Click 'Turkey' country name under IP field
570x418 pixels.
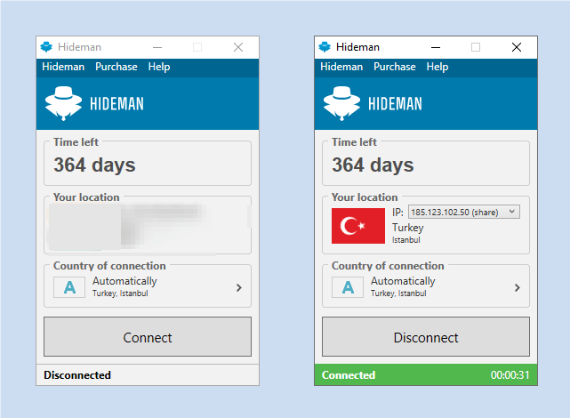[x=408, y=228]
